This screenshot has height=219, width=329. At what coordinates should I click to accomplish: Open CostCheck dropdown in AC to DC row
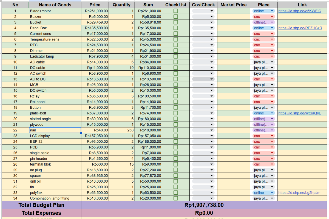coord(203,79)
